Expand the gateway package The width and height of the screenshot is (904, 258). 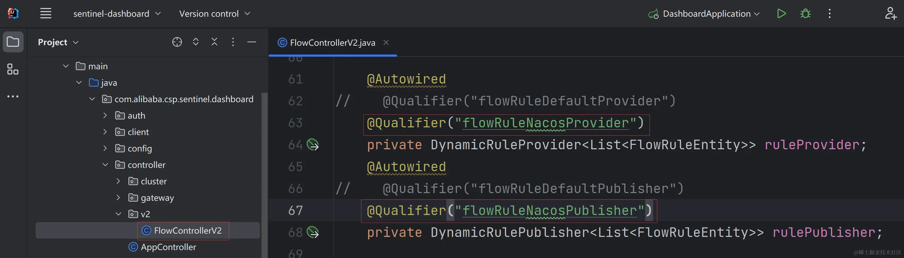[x=118, y=198]
